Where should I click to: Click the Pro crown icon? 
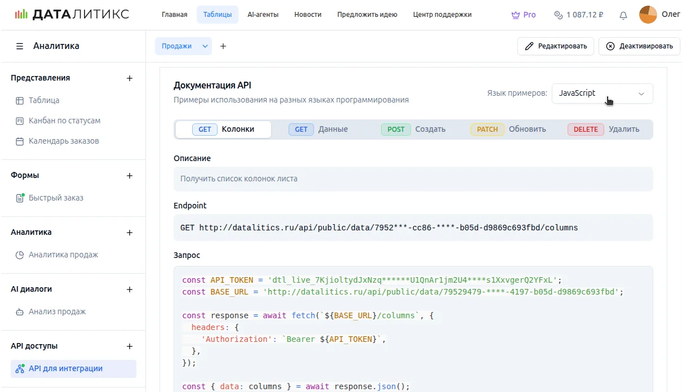click(x=515, y=15)
